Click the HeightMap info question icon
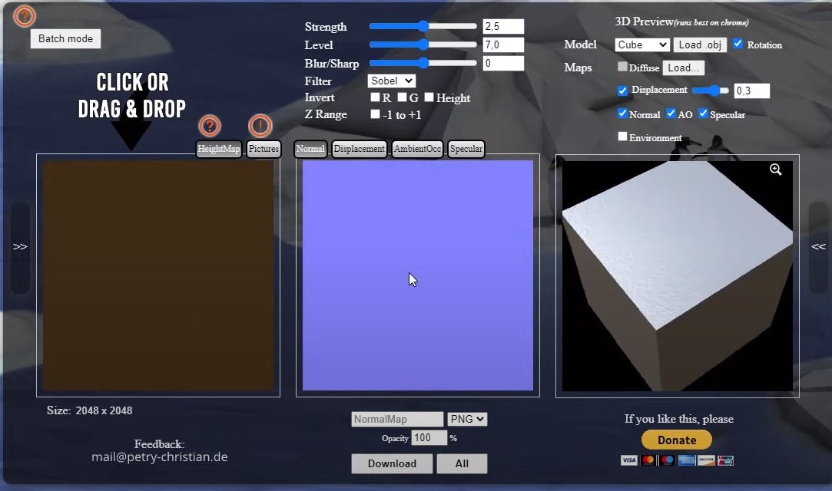Image resolution: width=832 pixels, height=491 pixels. point(208,126)
